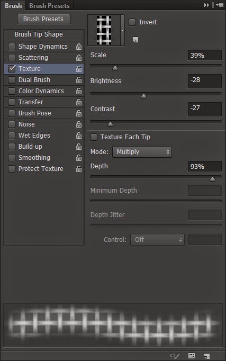Screen dimensions: 226x361
Task: Create new brush icon at bottom
Action: [x=206, y=356]
